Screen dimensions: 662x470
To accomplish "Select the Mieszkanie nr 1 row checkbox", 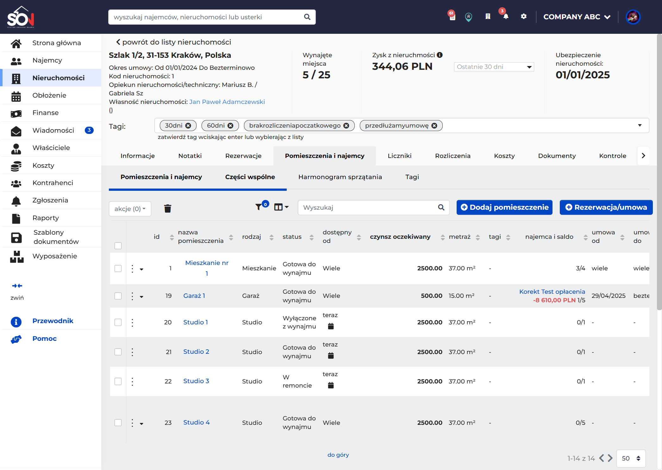I will click(118, 268).
